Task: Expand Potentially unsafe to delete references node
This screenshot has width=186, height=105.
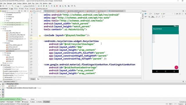Action: [5, 88]
